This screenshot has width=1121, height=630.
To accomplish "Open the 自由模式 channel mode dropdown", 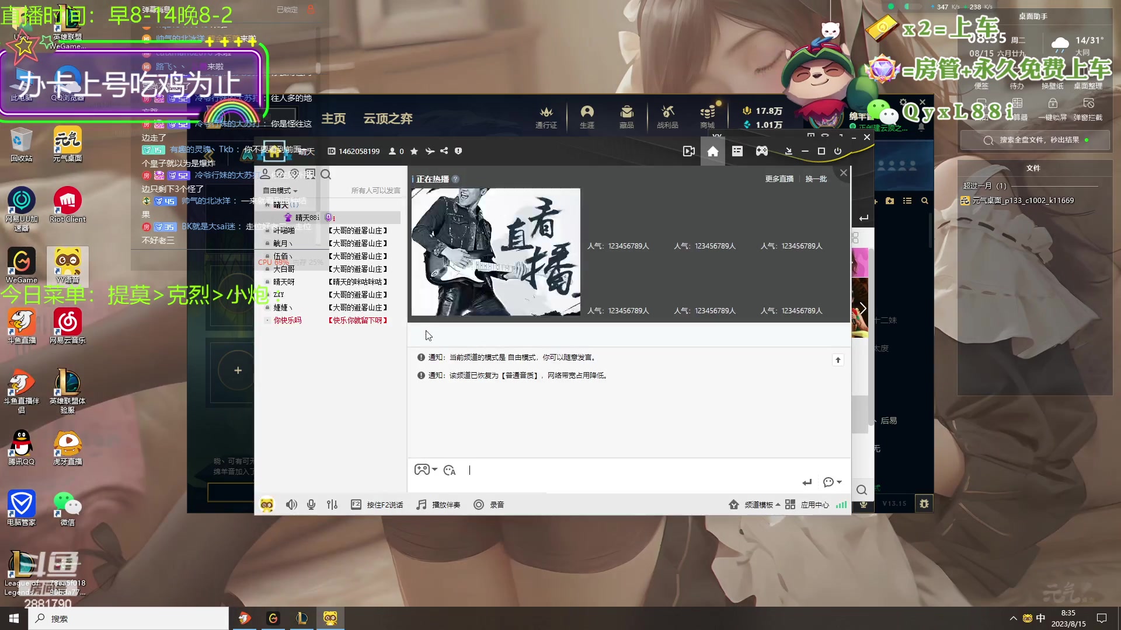I will [x=279, y=190].
